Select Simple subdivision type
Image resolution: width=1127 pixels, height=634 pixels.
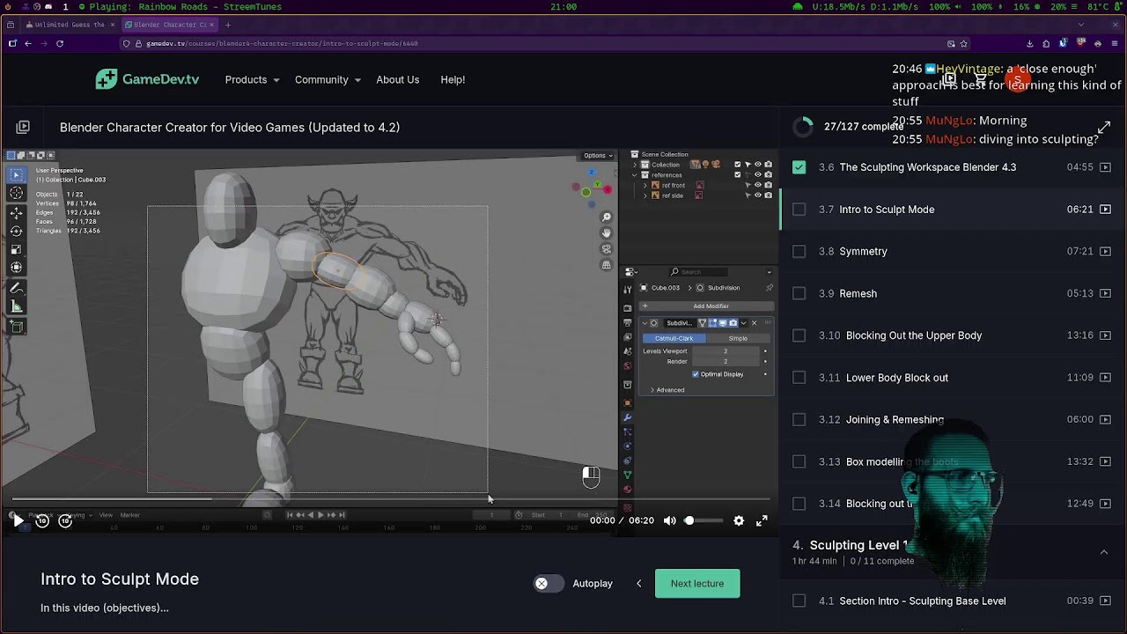(x=738, y=338)
